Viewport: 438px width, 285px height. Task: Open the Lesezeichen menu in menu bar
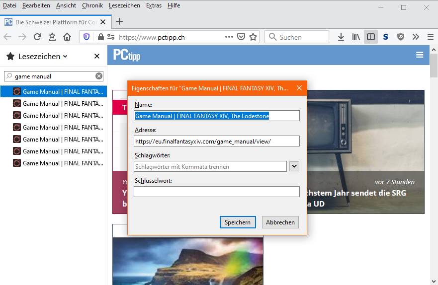click(124, 5)
